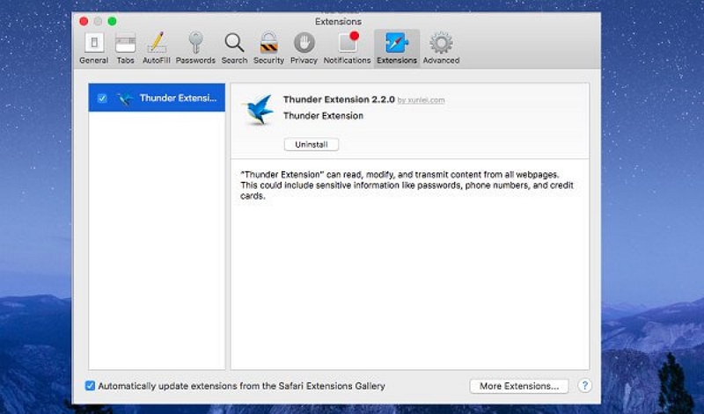Click the extension permissions warning text

point(407,185)
